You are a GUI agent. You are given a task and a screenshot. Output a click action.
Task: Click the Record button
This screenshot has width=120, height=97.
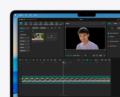(x=43, y=28)
